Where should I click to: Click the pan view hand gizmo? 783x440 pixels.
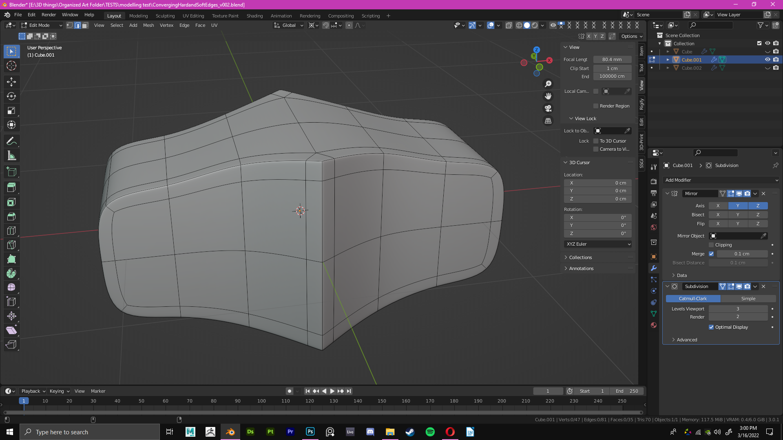[548, 96]
